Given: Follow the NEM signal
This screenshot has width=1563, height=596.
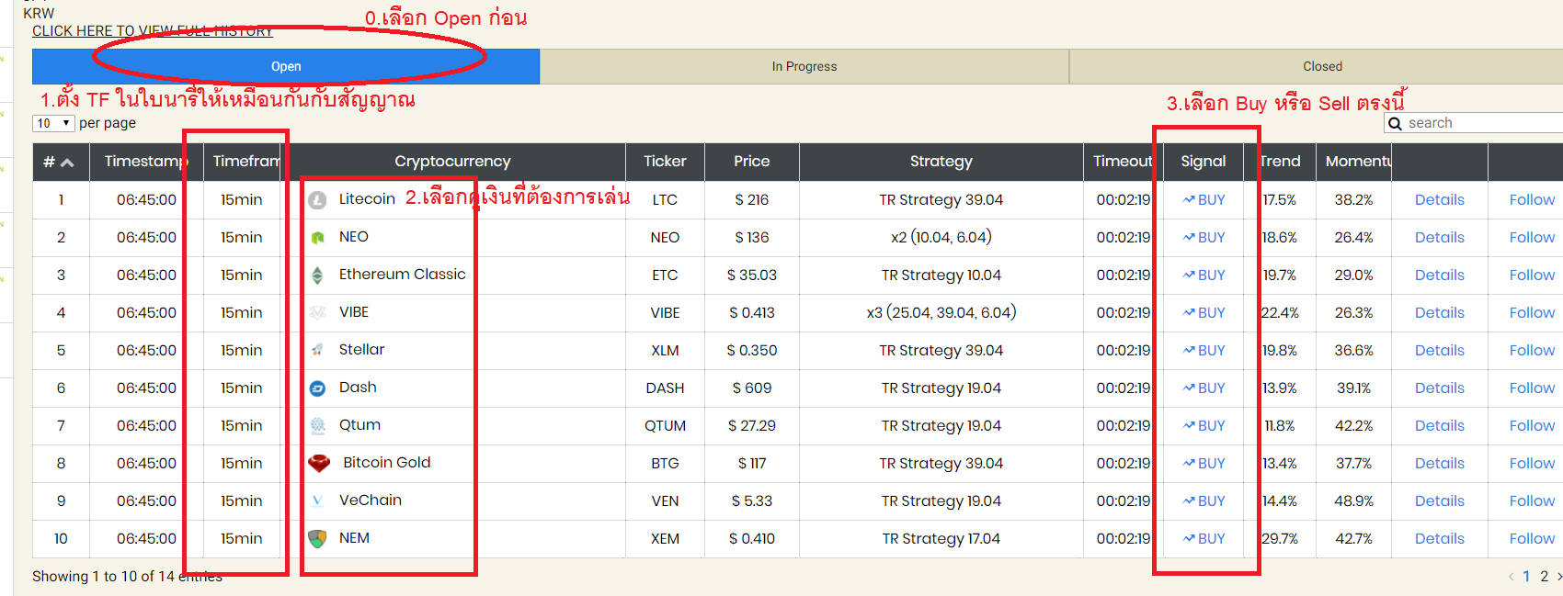Looking at the screenshot, I should coord(1532,538).
